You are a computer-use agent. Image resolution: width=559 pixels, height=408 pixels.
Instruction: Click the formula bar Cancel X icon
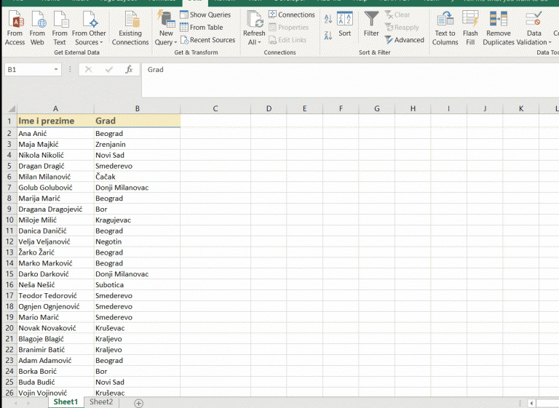click(x=88, y=70)
